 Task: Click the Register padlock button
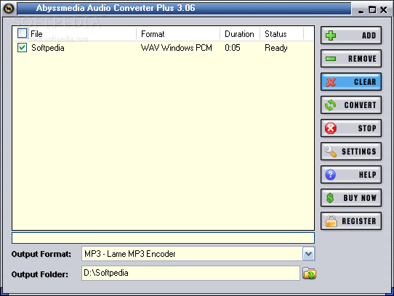[351, 221]
